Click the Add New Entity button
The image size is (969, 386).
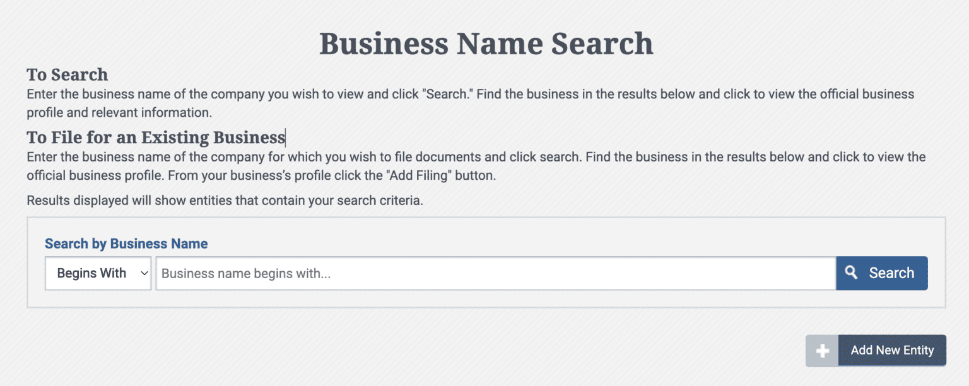click(x=892, y=350)
